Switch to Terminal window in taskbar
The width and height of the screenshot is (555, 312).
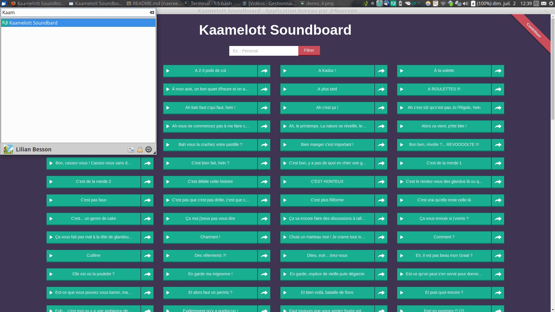[x=212, y=3]
